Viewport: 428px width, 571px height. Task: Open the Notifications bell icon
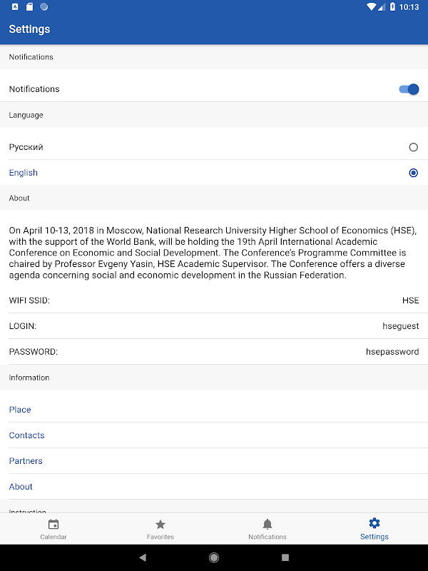click(267, 525)
